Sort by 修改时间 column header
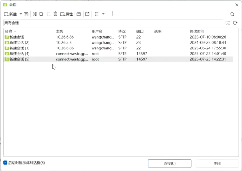Screen dimensions: 242x171 point(197,31)
